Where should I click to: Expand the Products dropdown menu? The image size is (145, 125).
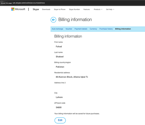tap(98, 10)
